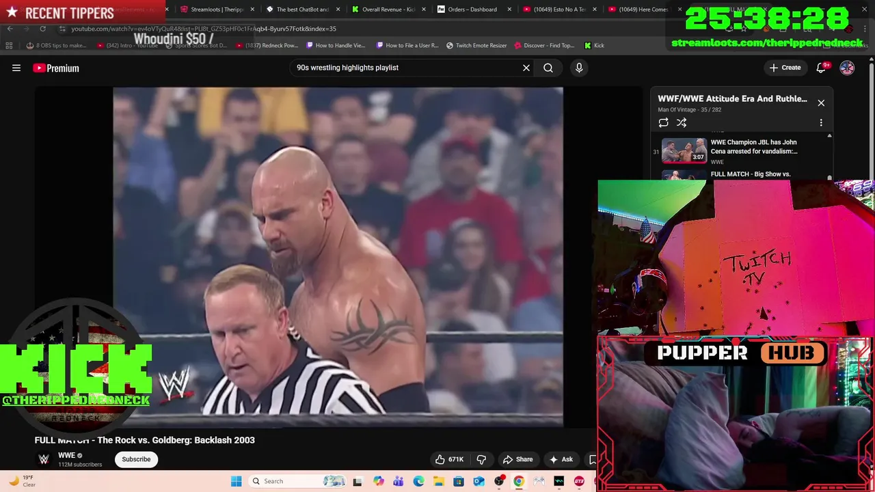Share the Rock vs. Goldberg video
This screenshot has height=492, width=875.
(x=517, y=459)
